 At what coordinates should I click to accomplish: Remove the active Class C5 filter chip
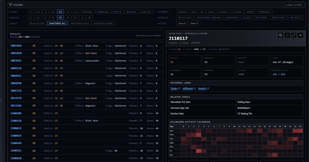(182, 23)
